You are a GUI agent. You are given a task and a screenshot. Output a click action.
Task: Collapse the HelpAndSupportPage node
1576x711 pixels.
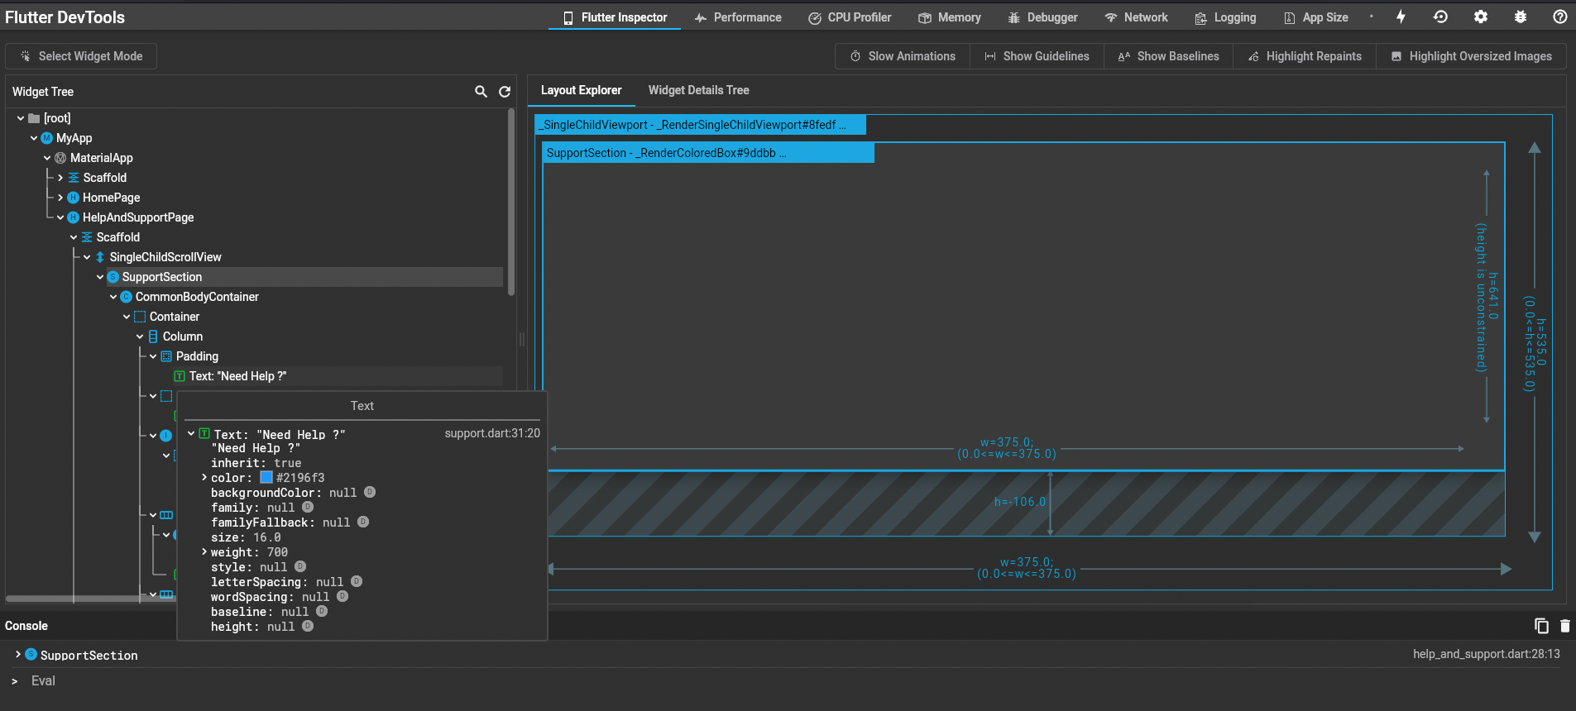click(60, 217)
